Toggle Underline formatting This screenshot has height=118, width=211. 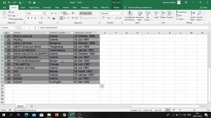35,18
